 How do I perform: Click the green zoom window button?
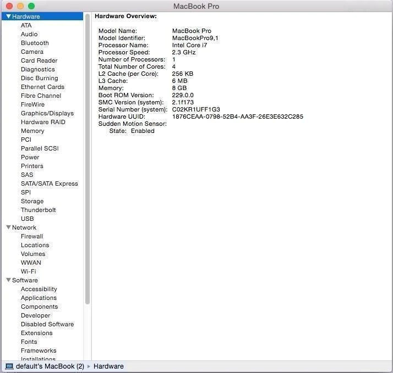[31, 6]
